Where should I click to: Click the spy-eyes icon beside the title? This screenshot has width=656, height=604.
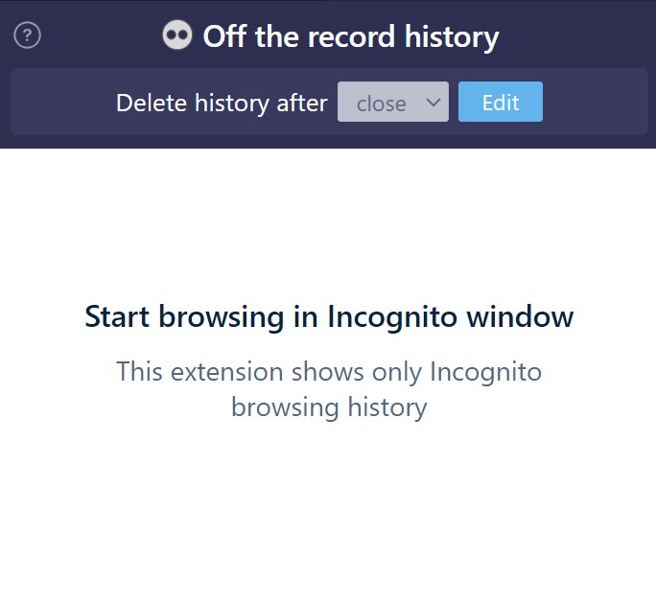176,36
